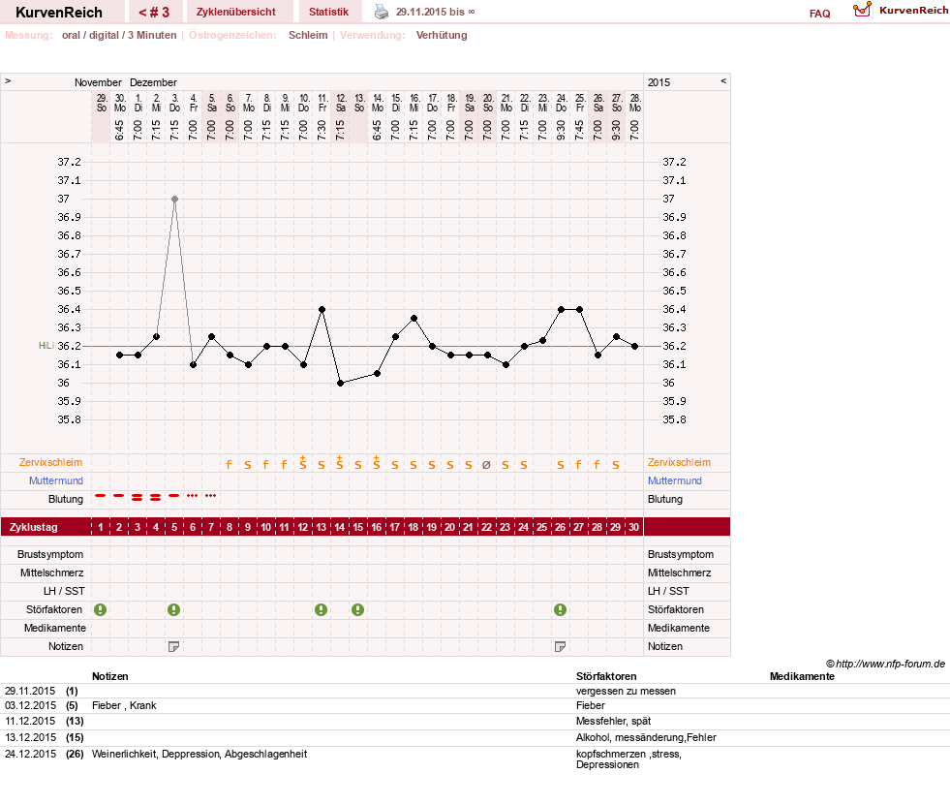Click the '24.12.2015' notes table row date
The height and width of the screenshot is (805, 950).
[30, 754]
